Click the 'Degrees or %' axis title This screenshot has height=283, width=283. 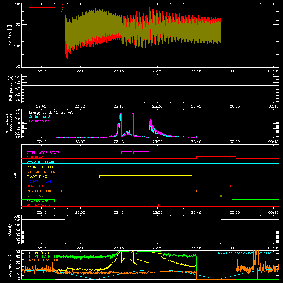10,265
